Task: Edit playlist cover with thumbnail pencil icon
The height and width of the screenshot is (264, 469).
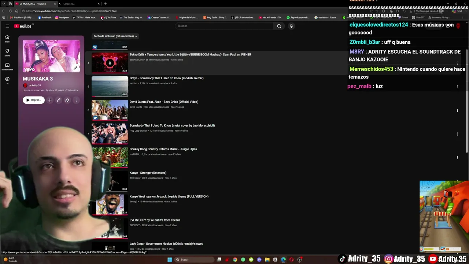Action: pyautogui.click(x=75, y=68)
